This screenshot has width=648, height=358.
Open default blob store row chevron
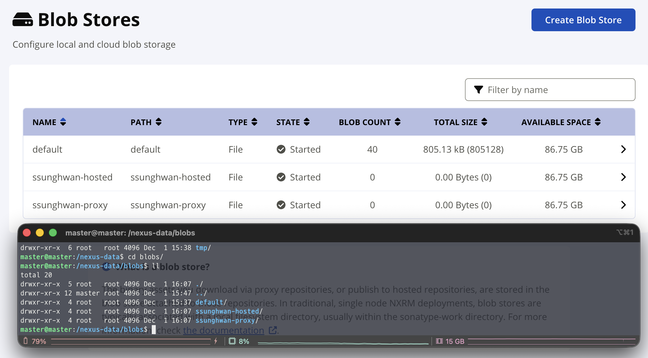(623, 149)
